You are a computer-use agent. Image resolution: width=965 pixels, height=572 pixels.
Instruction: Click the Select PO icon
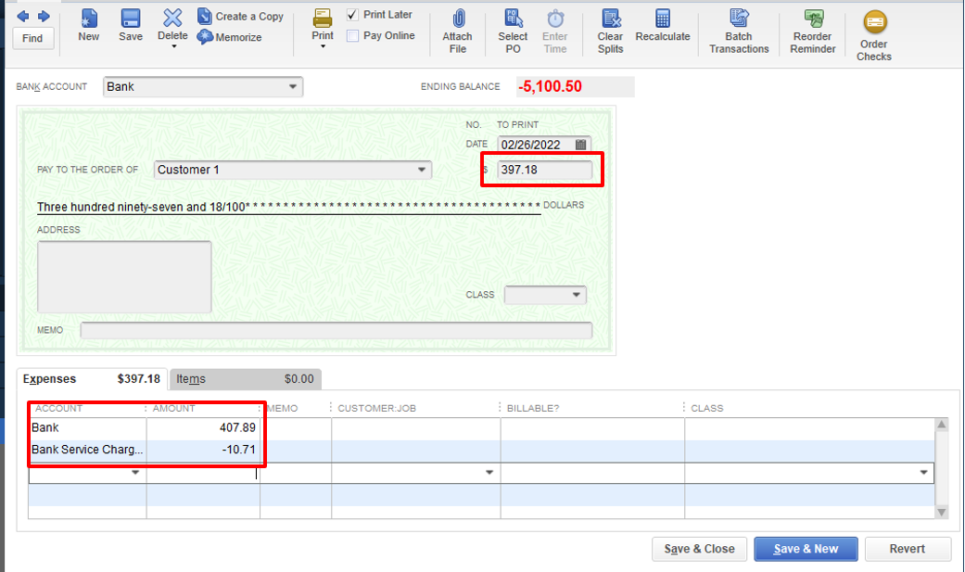pos(513,27)
